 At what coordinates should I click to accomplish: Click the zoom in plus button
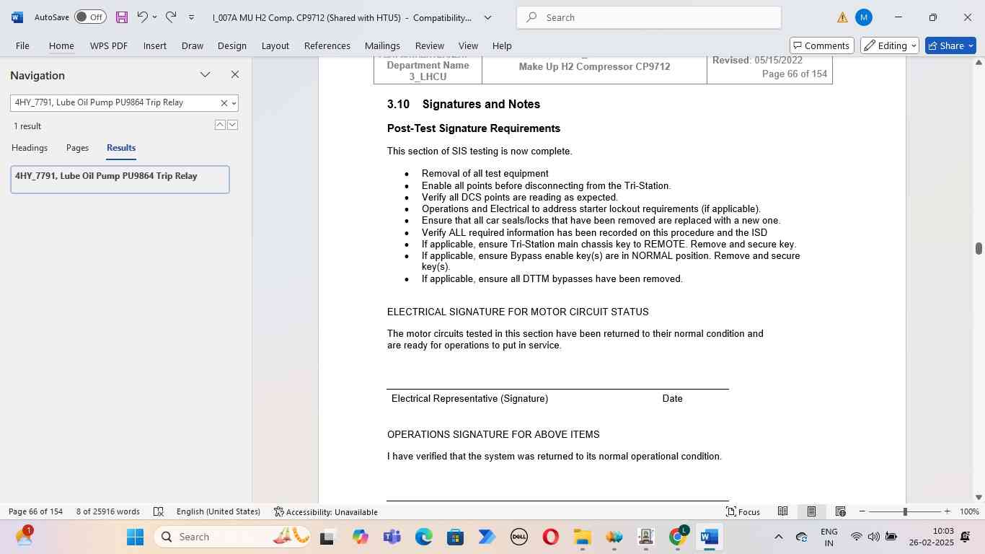point(948,511)
